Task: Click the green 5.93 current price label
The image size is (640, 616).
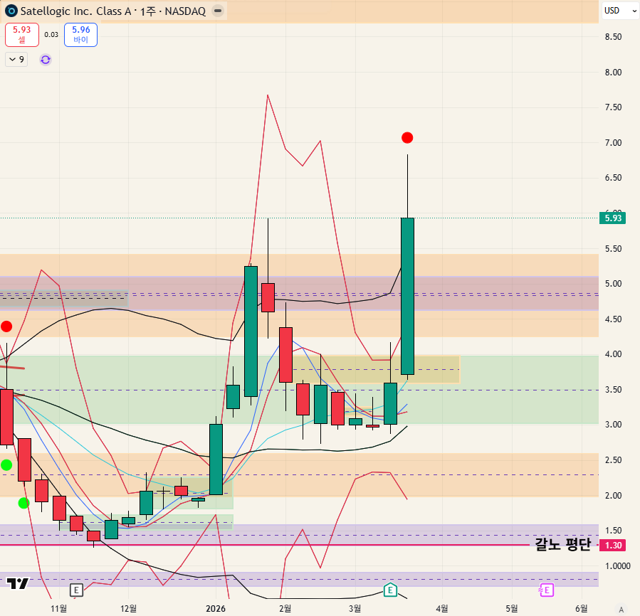Action: tap(613, 218)
